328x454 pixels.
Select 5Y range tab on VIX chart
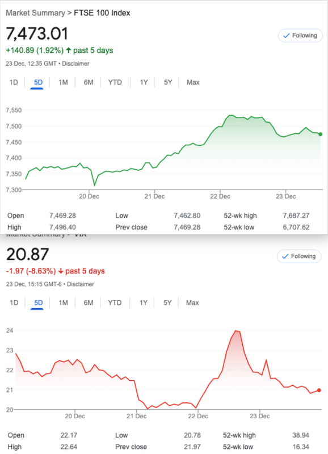(167, 303)
